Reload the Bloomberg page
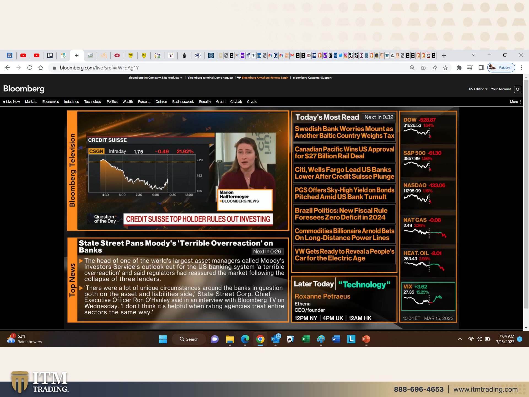Screen dimensions: 529x397 29,68
